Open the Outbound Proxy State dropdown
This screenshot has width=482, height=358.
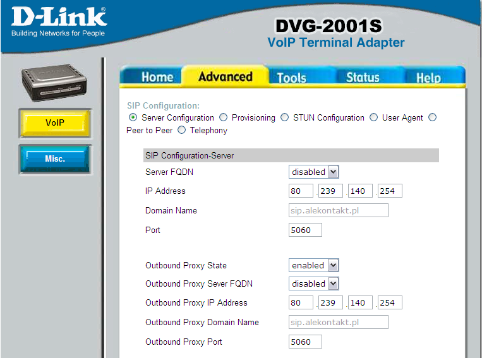coord(313,265)
